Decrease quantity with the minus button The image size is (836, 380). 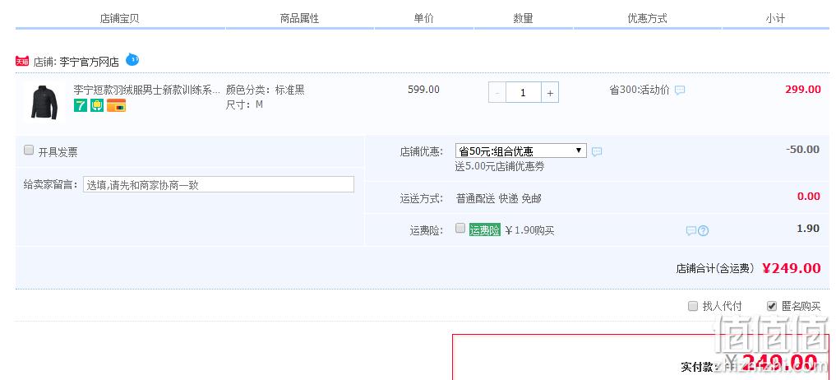pos(497,92)
